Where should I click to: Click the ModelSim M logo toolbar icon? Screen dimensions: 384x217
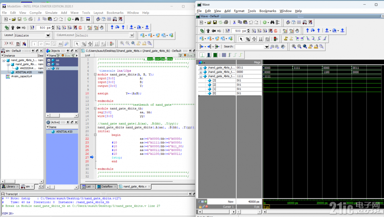(88, 19)
